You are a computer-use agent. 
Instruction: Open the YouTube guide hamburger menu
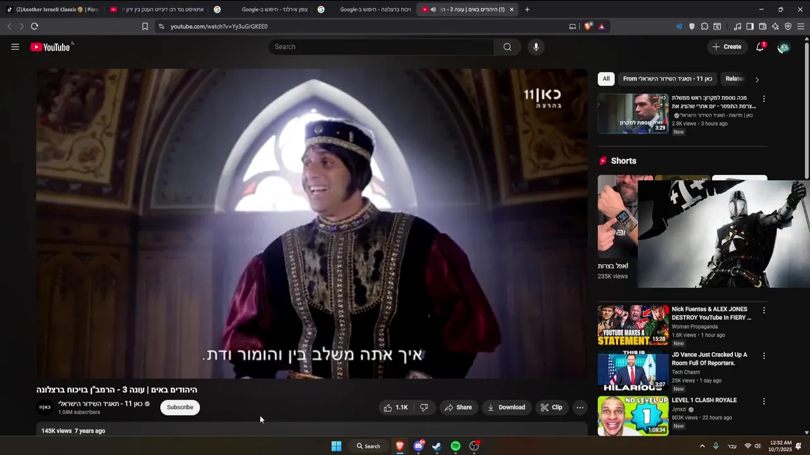[x=15, y=47]
